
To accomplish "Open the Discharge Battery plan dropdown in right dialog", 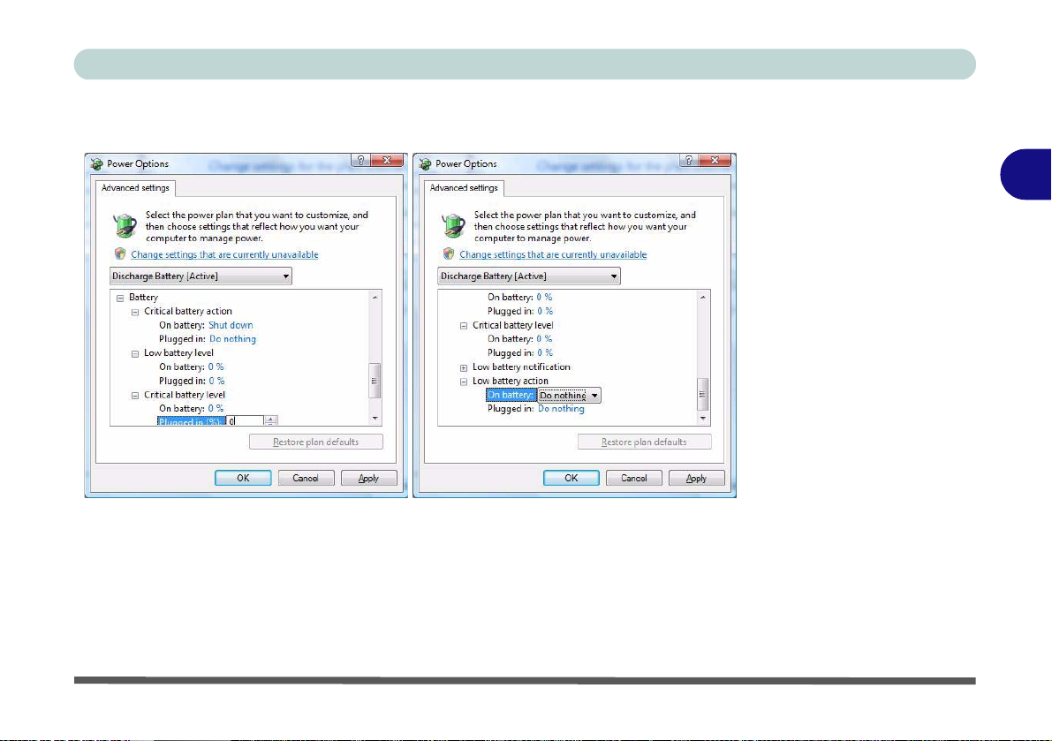I will click(529, 276).
